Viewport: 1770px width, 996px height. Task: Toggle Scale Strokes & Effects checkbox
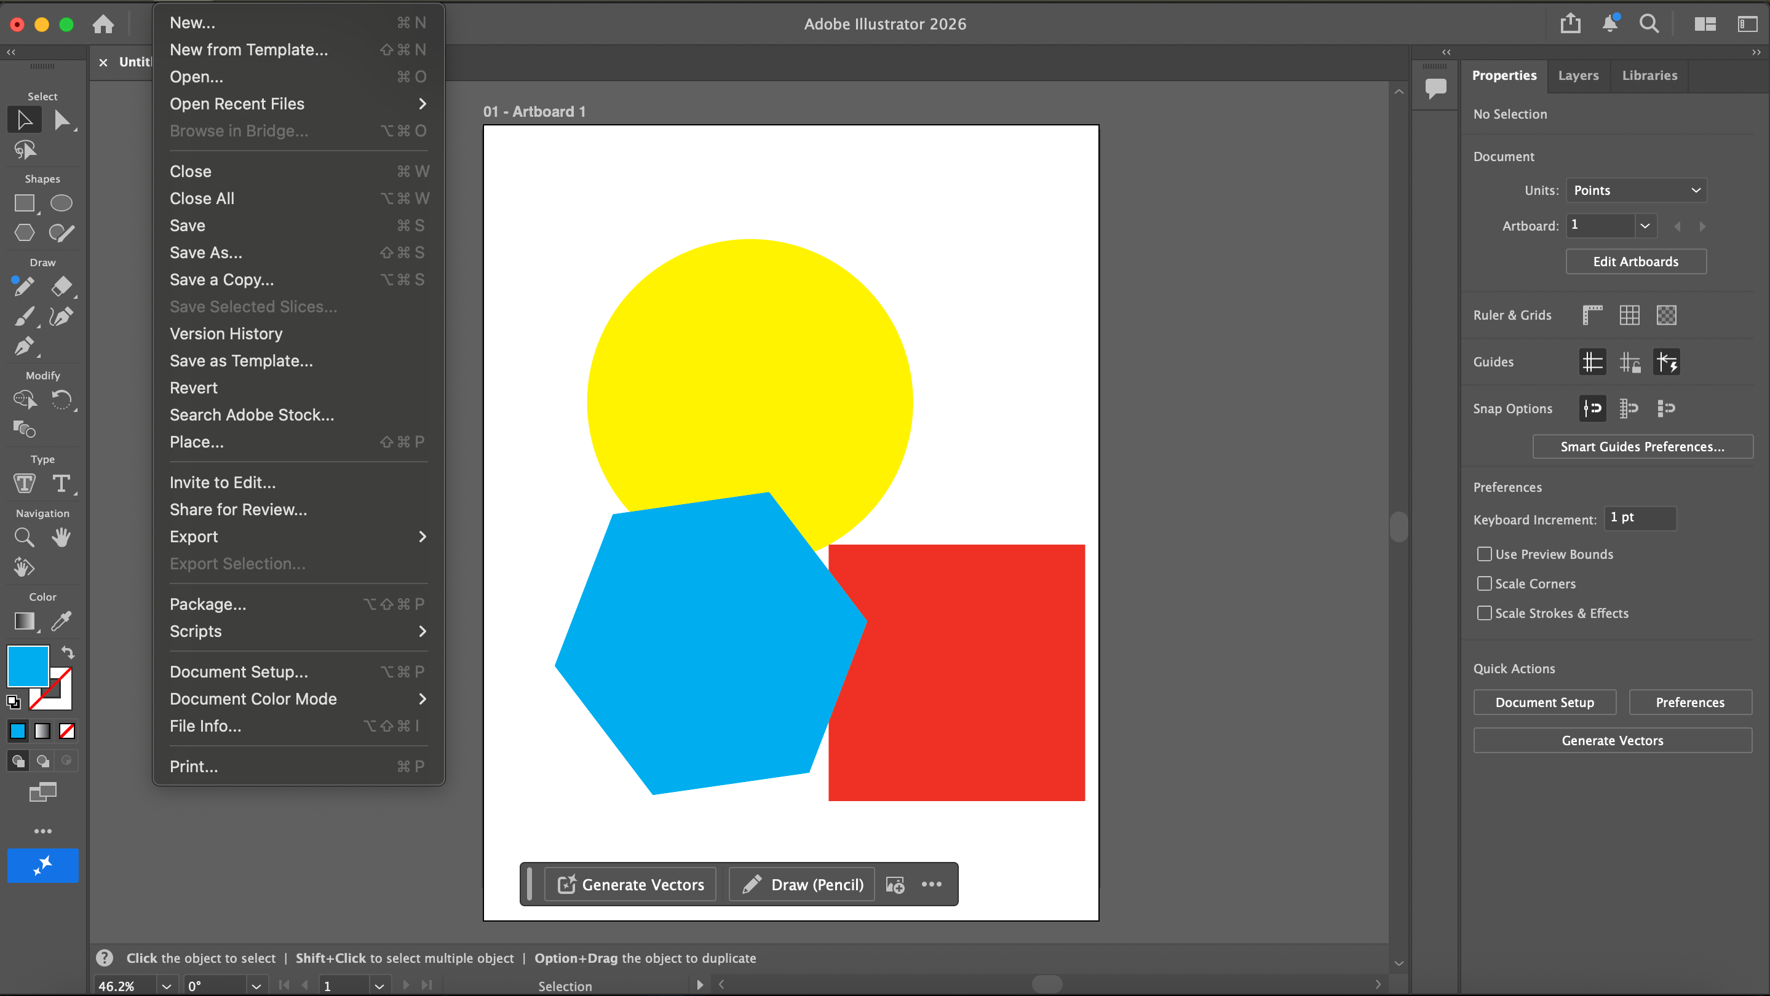coord(1484,613)
